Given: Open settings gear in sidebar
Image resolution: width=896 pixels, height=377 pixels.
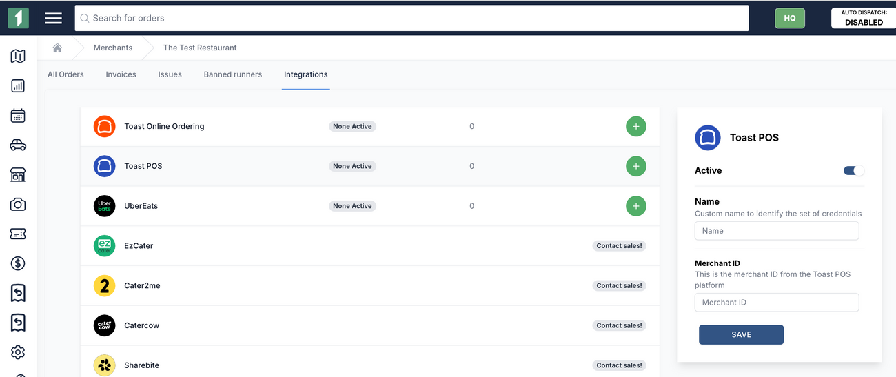Looking at the screenshot, I should coord(18,352).
